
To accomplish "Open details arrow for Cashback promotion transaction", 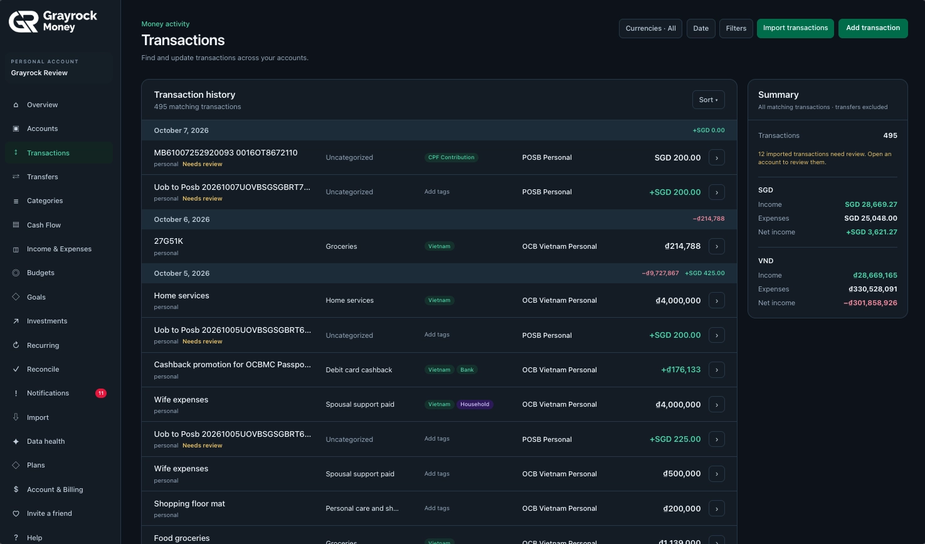I will 717,370.
